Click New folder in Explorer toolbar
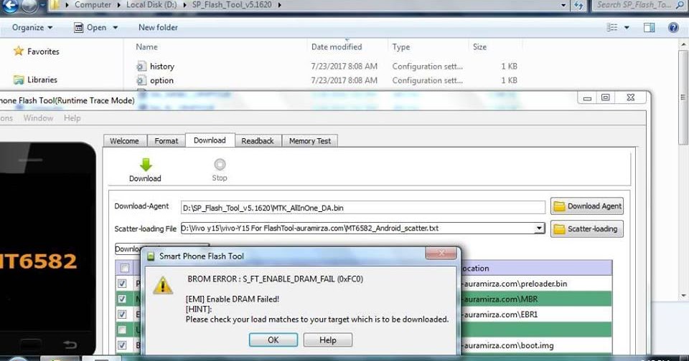The height and width of the screenshot is (361, 689). click(158, 27)
